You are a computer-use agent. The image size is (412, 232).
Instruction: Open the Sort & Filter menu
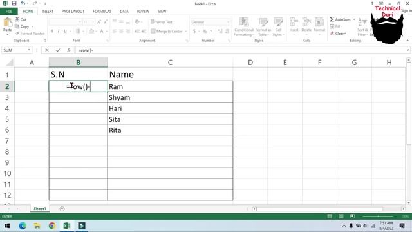362,27
